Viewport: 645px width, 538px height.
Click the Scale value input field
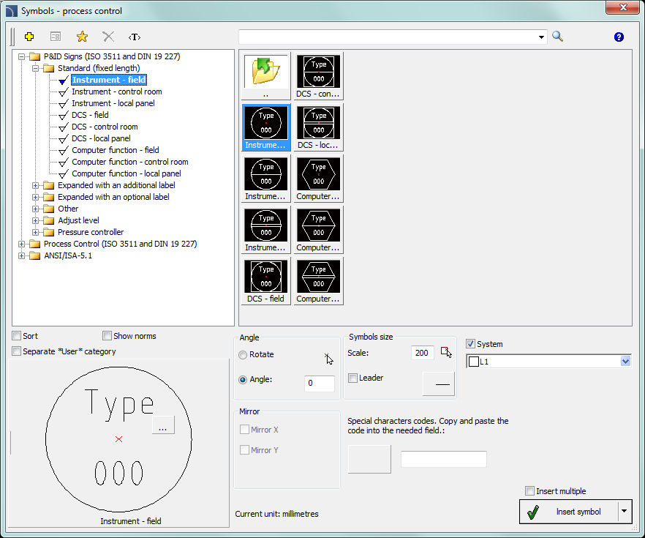point(422,353)
